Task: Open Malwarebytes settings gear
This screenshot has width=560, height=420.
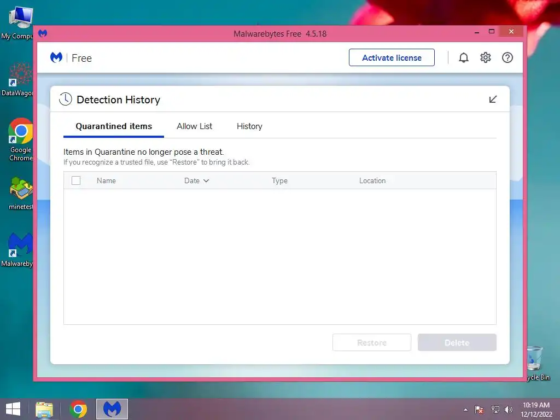Action: click(x=486, y=57)
